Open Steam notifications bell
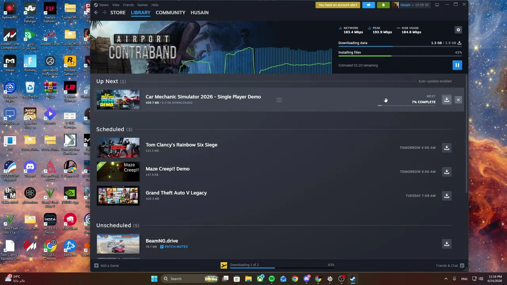The image size is (507, 285). 383,5
